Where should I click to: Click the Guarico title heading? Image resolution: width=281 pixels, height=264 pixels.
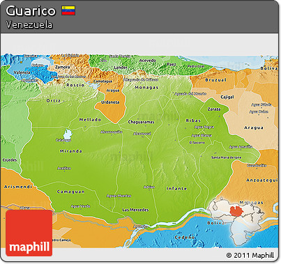click(x=31, y=11)
